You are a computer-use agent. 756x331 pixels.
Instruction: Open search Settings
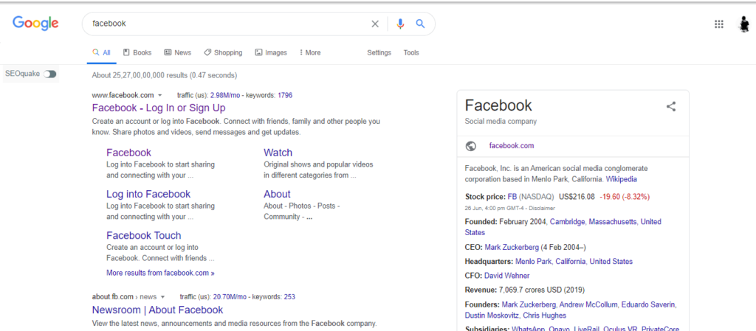(379, 52)
